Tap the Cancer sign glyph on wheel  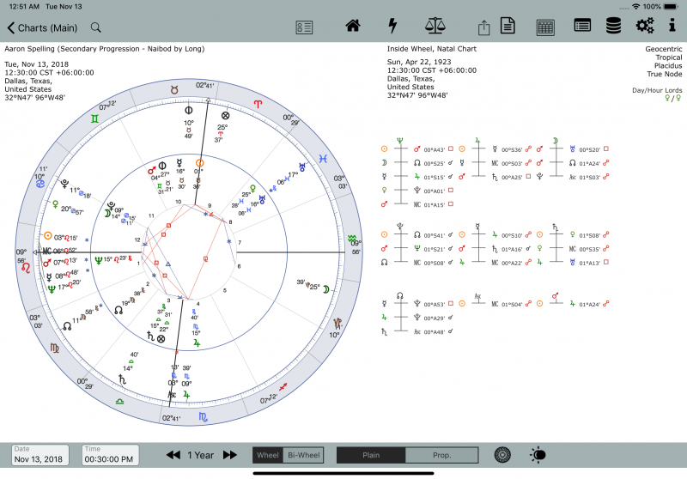[x=40, y=184]
